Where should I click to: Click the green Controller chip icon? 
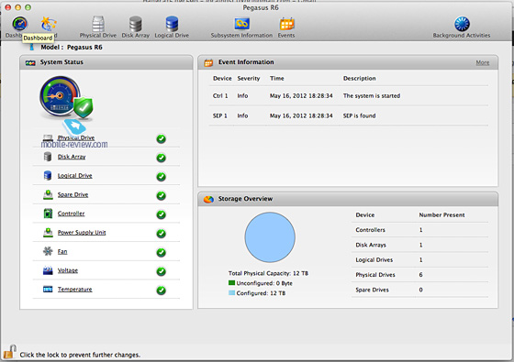(x=48, y=214)
